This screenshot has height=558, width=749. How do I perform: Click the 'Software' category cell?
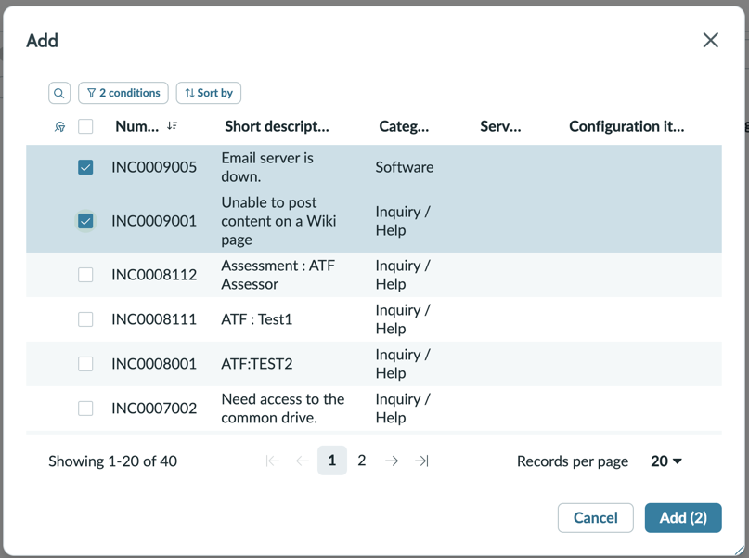(404, 167)
